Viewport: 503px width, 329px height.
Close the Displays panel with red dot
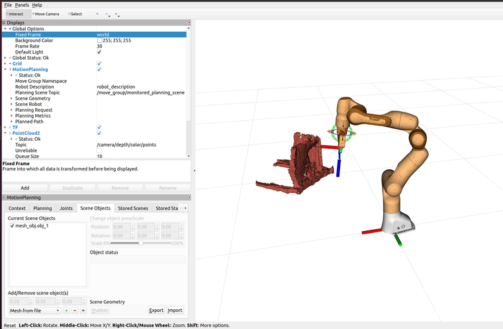point(189,22)
